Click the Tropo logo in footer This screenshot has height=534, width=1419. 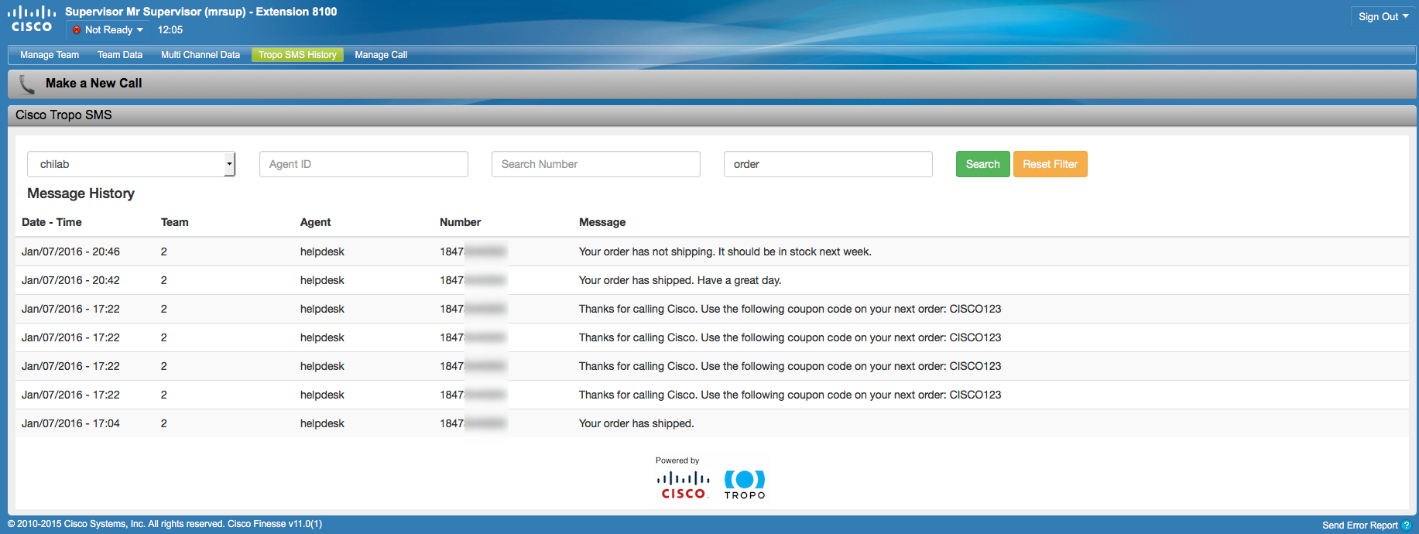[745, 484]
